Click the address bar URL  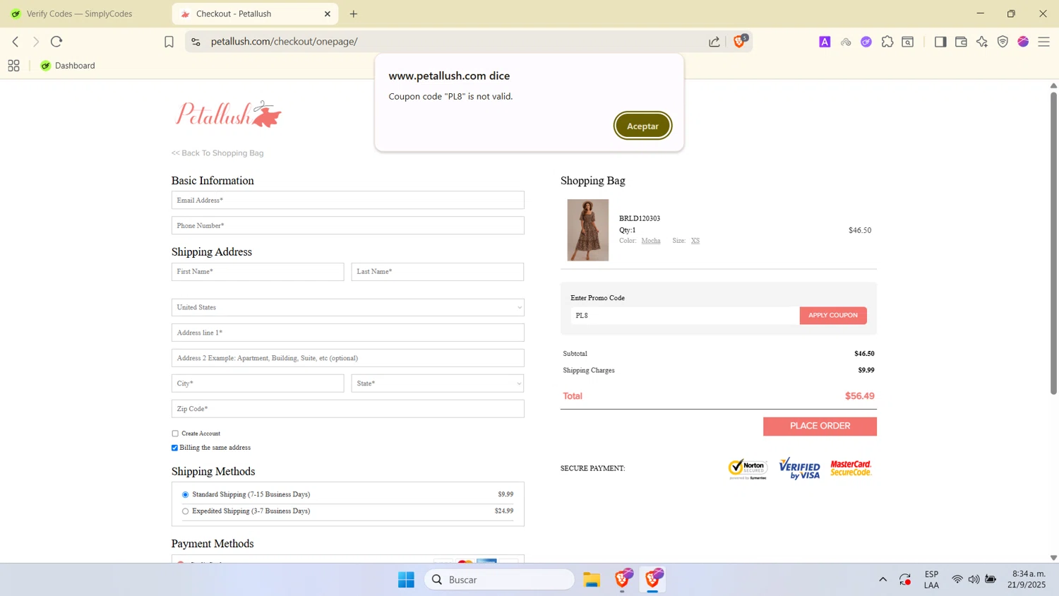tap(284, 42)
